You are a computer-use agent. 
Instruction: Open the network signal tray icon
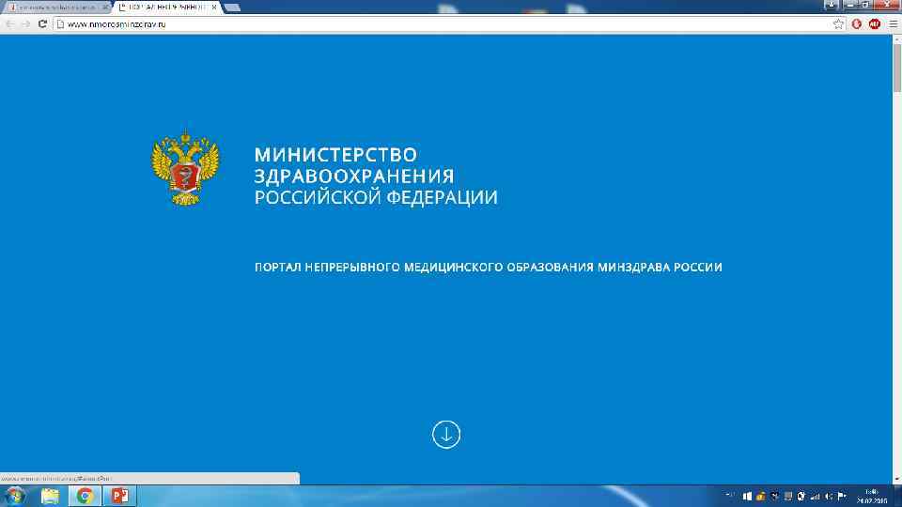pyautogui.click(x=815, y=496)
